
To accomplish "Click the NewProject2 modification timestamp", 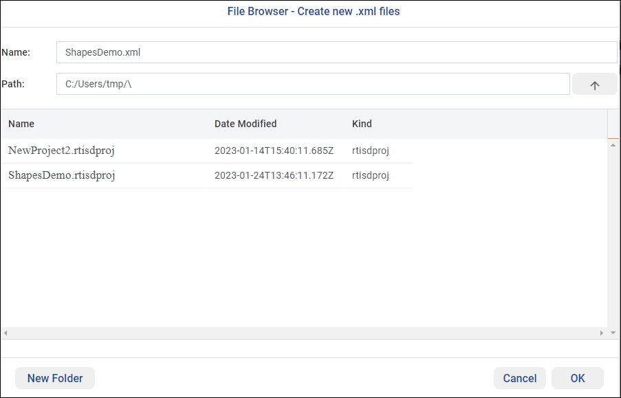I will coord(274,150).
